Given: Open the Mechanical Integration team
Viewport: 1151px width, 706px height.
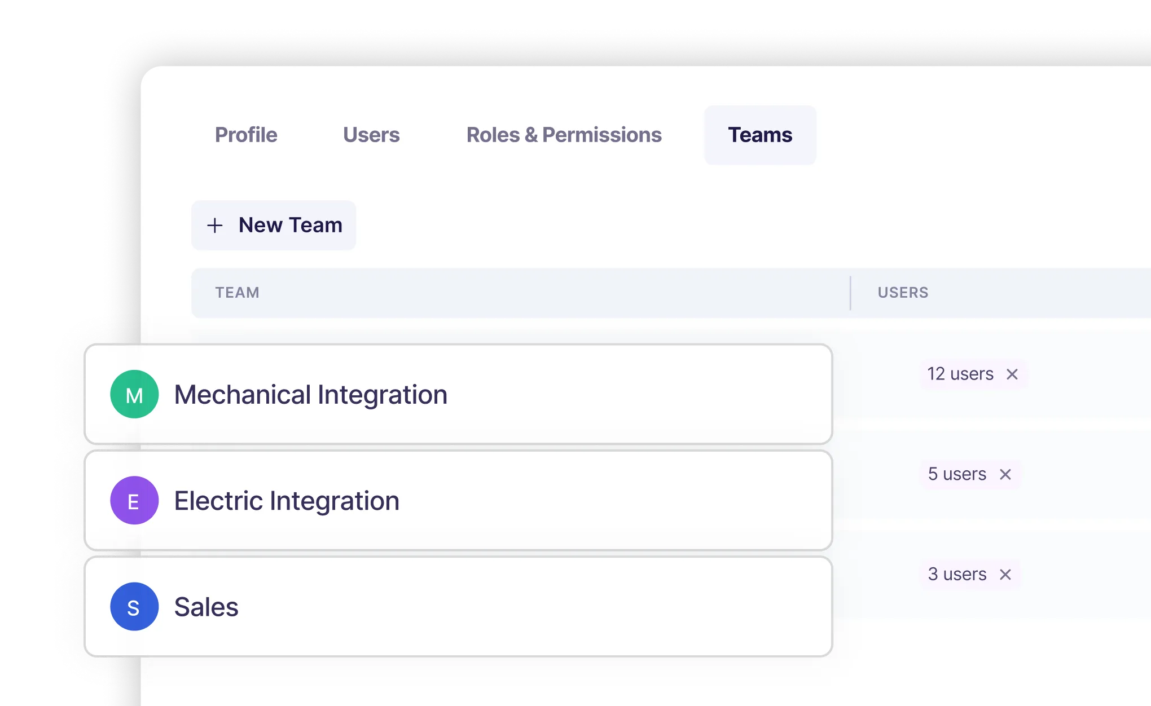Looking at the screenshot, I should click(x=310, y=394).
